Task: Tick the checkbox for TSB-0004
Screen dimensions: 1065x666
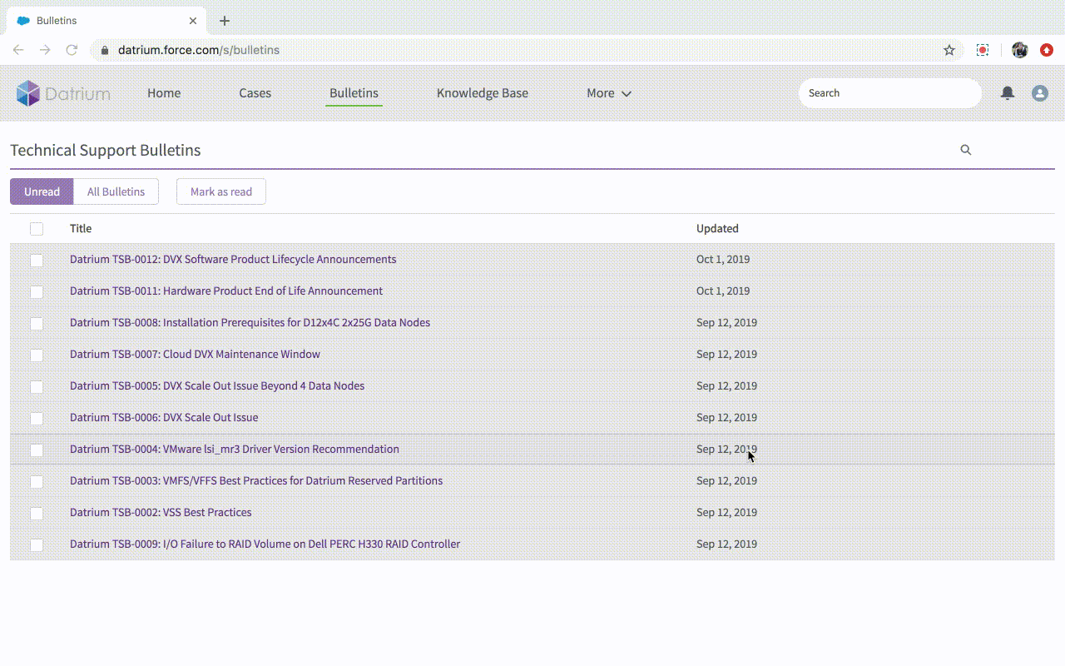Action: tap(37, 450)
